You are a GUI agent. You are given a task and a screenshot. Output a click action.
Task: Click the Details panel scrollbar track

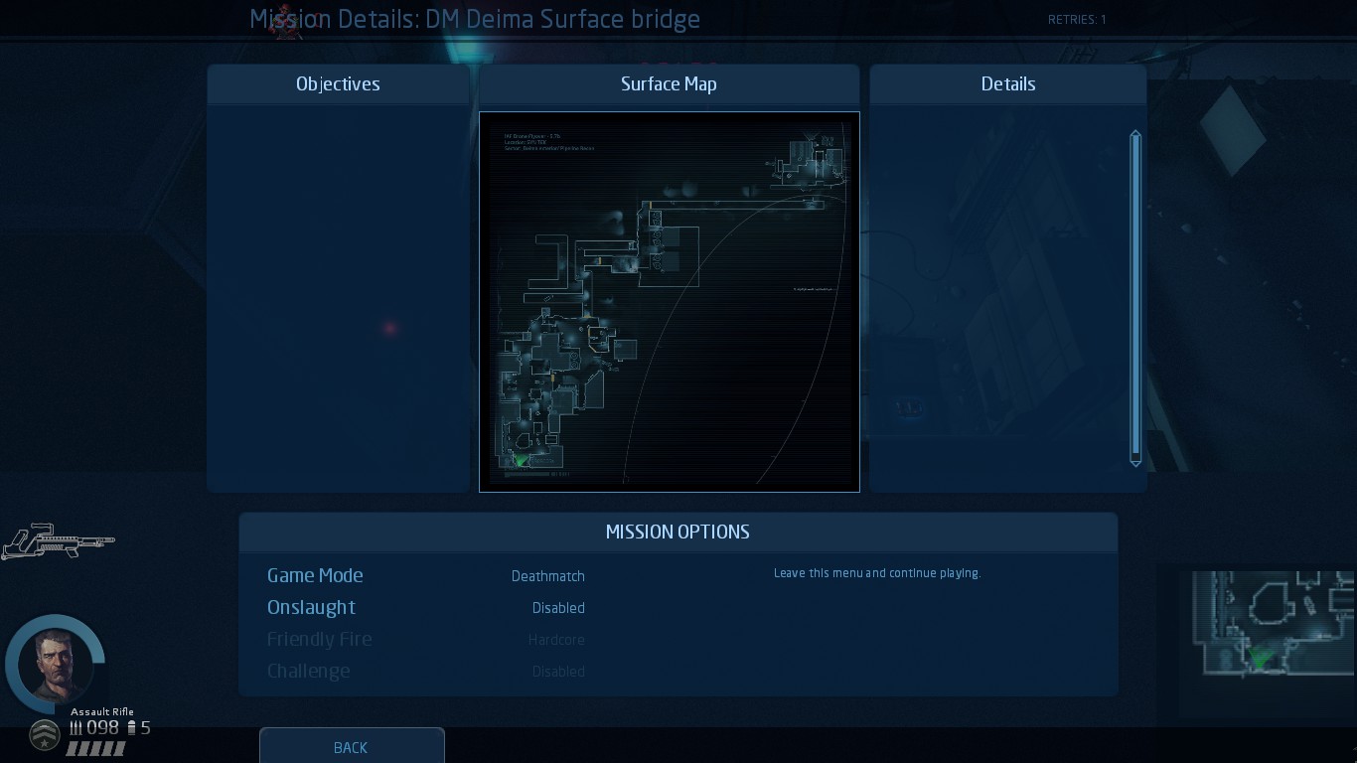(1135, 298)
